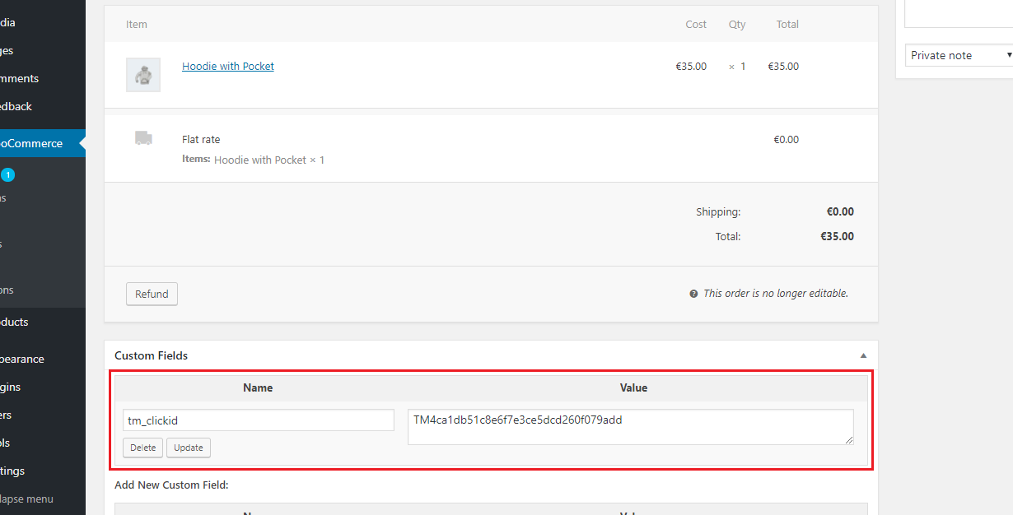1013x515 pixels.
Task: Open the Private note dropdown
Action: (x=959, y=55)
